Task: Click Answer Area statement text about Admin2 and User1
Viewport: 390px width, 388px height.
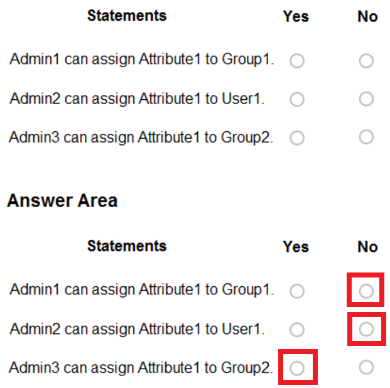Action: 137,328
